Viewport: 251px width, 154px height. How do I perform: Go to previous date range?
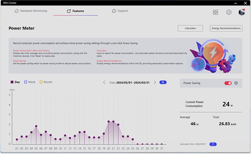click(x=104, y=83)
